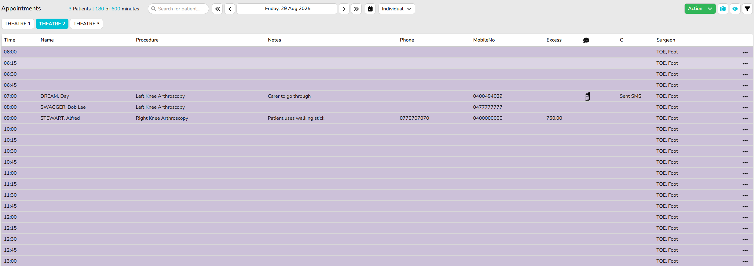Screen dimensions: 754x266
Task: Click the hospital building icon
Action: click(x=723, y=9)
